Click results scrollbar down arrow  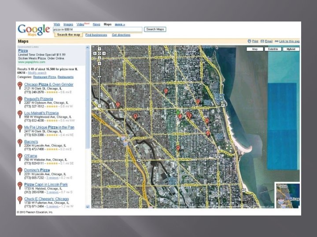tap(88, 207)
